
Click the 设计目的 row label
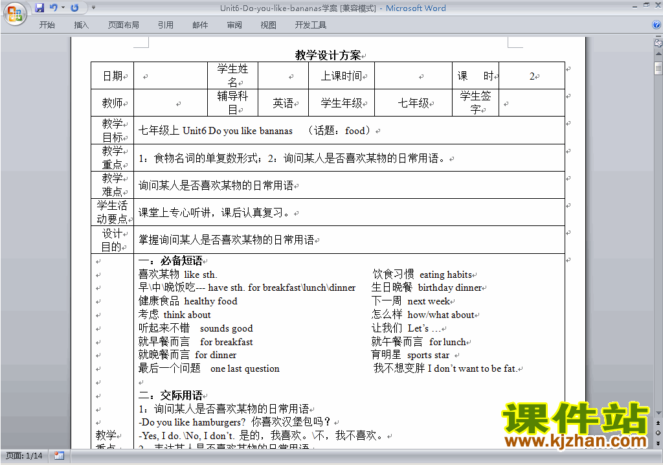(113, 240)
